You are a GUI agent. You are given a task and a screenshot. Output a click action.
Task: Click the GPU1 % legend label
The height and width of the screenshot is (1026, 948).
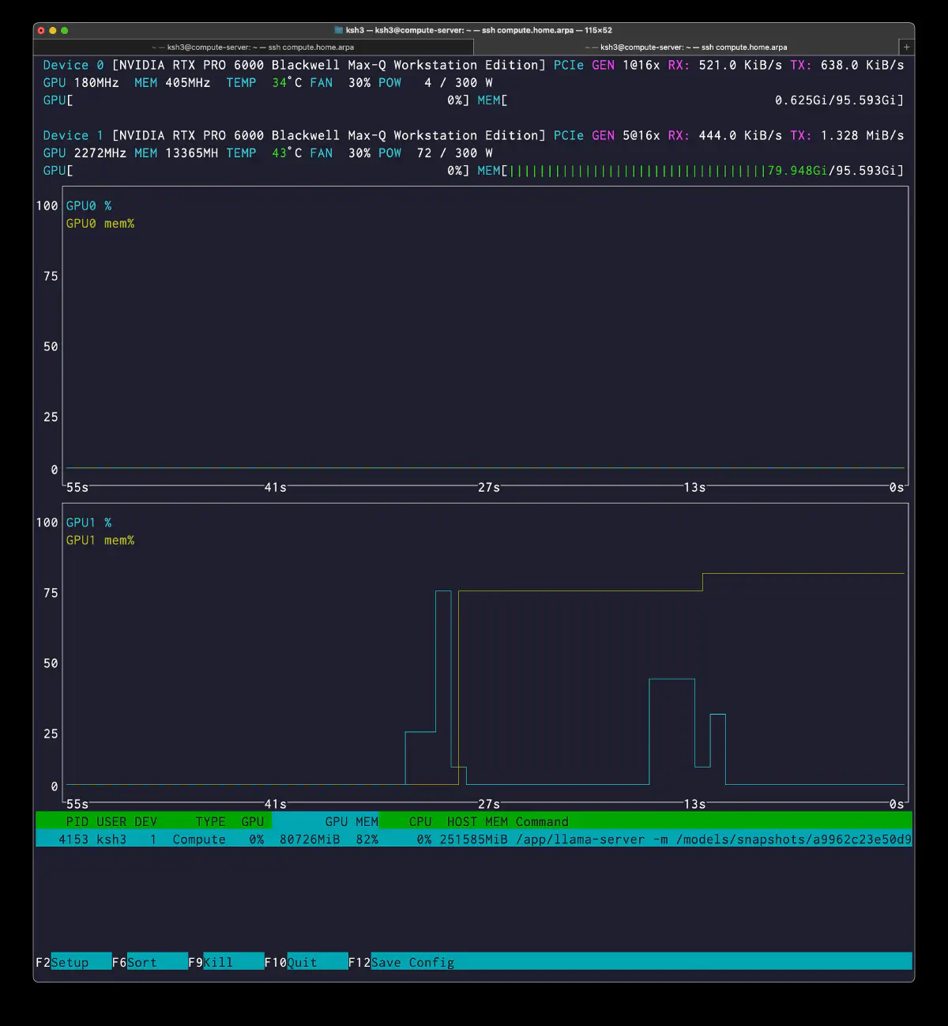pos(88,522)
